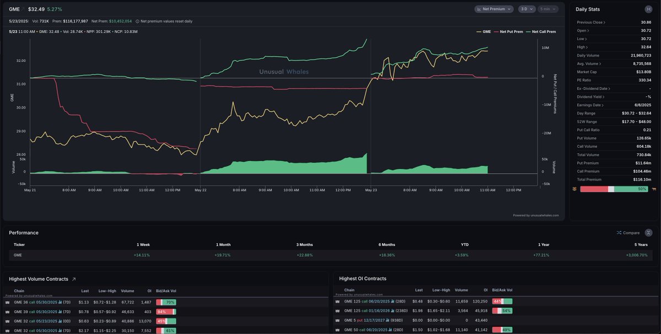Click the 52W Range value

(x=637, y=122)
